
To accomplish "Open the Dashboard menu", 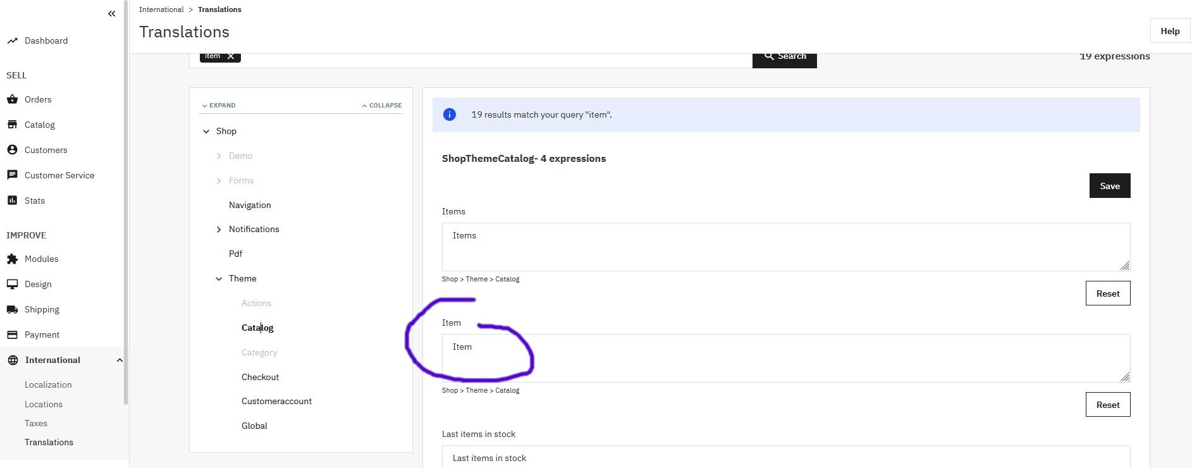I will coord(46,40).
